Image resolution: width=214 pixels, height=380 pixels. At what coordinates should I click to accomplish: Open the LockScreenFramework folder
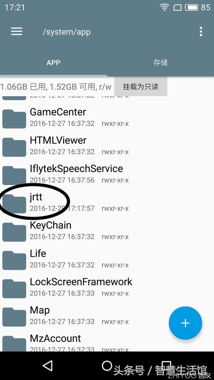[x=107, y=287]
